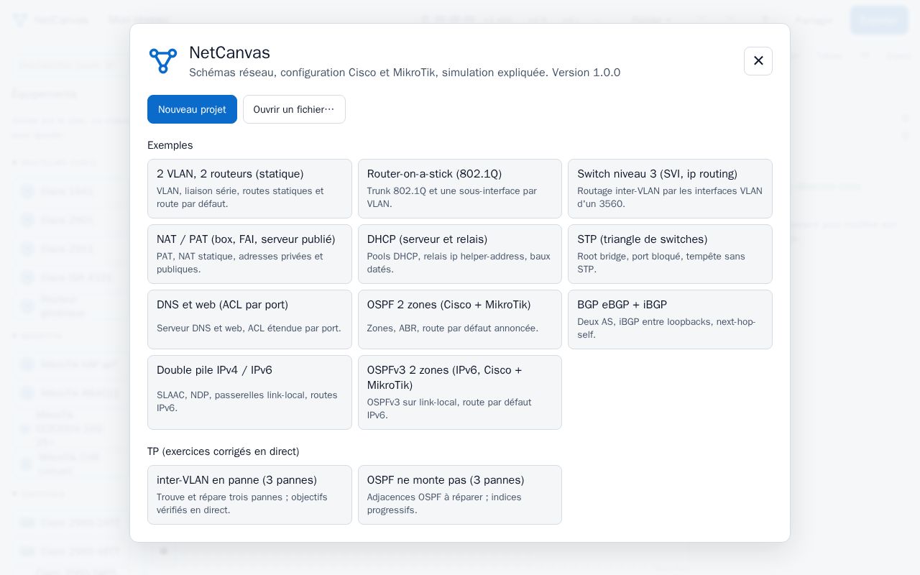
Task: Open the DHCP (serveur et relais) example
Action: 460,254
